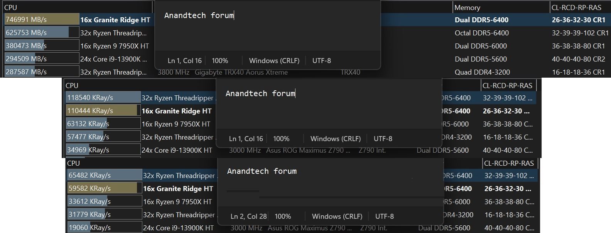This screenshot has width=611, height=233.
Task: Click the 110444 KRay/s highlighted score bar
Action: pos(103,111)
